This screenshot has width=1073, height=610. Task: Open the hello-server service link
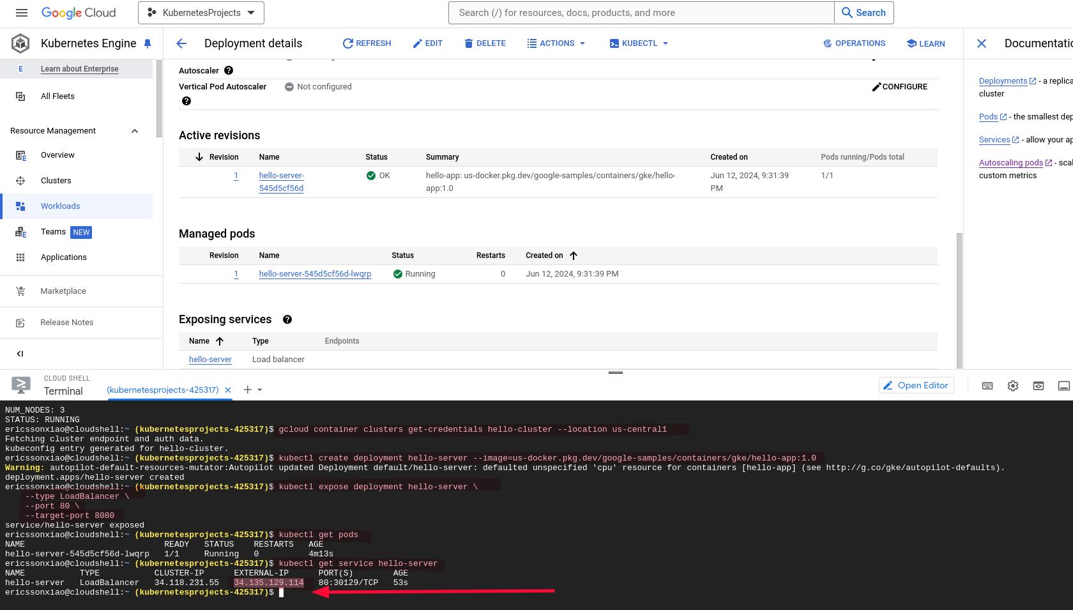[210, 360]
